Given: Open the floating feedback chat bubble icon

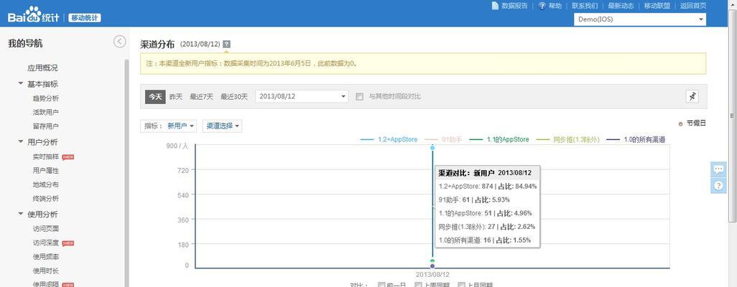Looking at the screenshot, I should click(x=718, y=169).
